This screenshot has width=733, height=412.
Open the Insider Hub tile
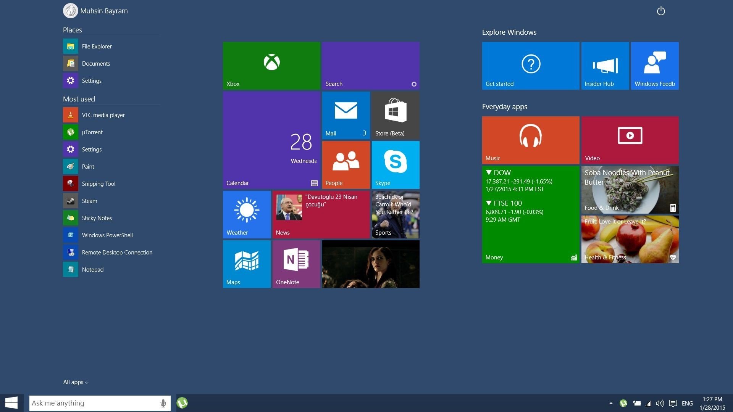click(x=605, y=66)
